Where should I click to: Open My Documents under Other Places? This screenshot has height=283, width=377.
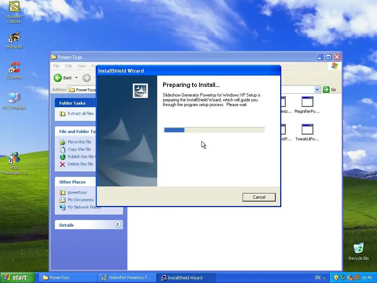click(x=81, y=200)
